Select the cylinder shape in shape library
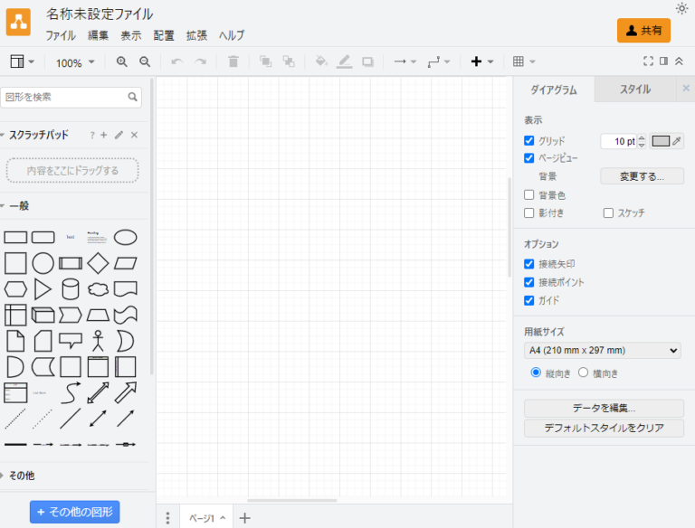 coord(71,289)
